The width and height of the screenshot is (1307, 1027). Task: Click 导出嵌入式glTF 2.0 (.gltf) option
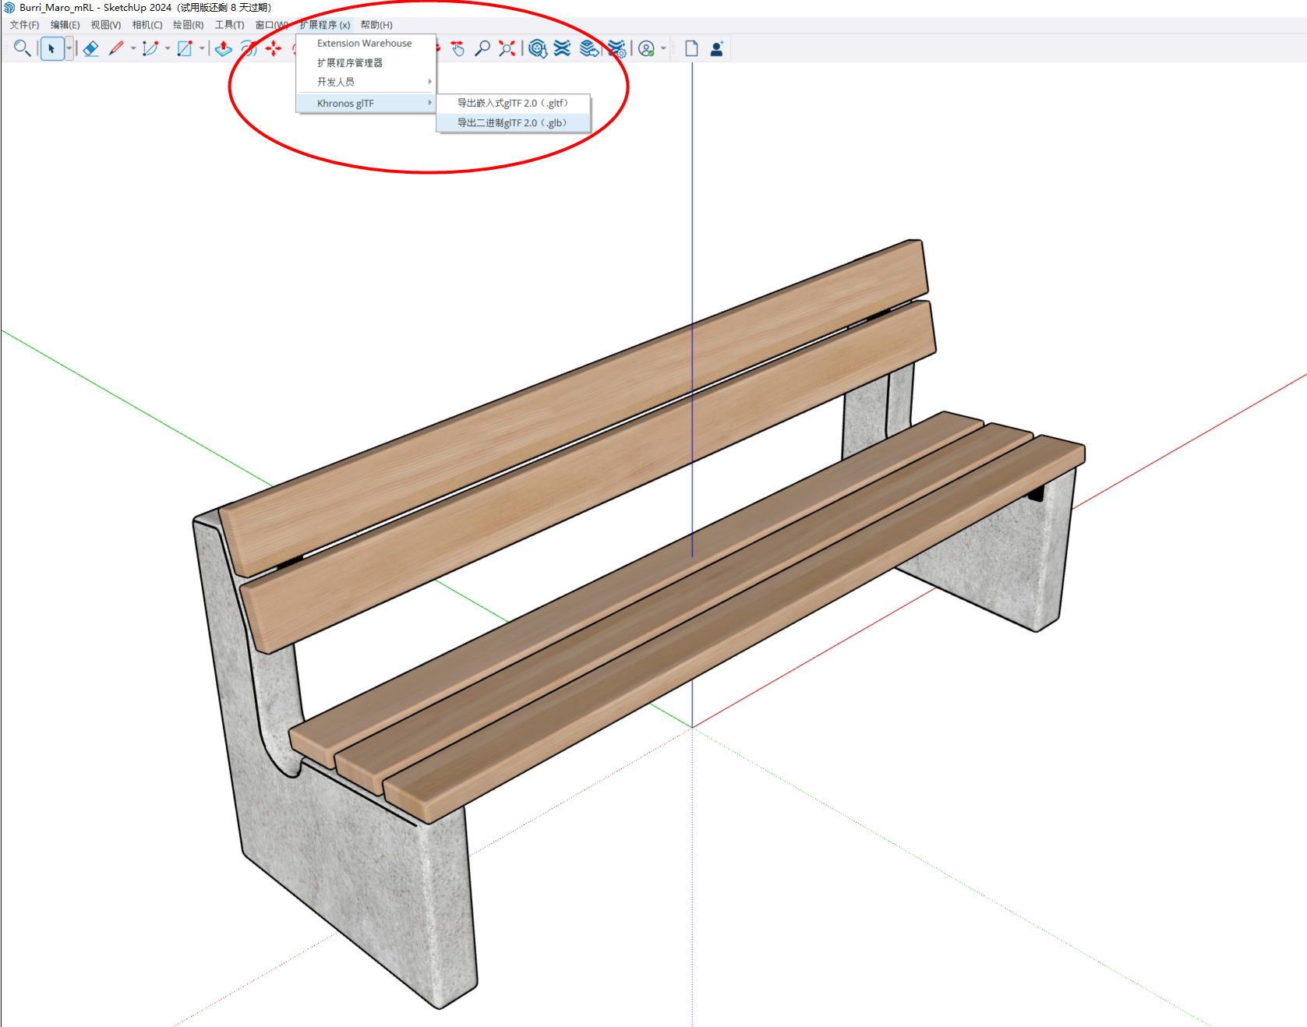pyautogui.click(x=512, y=103)
